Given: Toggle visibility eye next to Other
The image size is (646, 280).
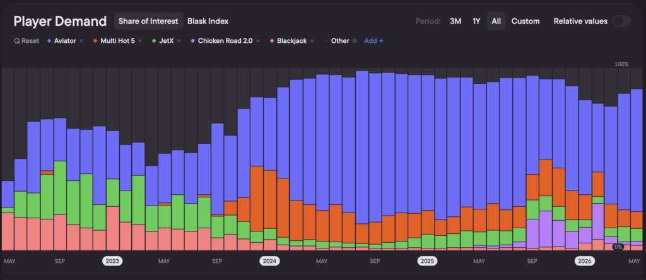Looking at the screenshot, I should pyautogui.click(x=355, y=41).
